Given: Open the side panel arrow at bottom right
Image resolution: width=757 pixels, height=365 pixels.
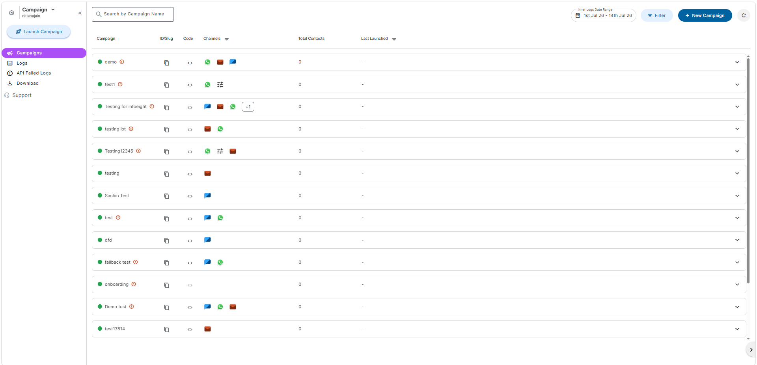Looking at the screenshot, I should 751,350.
